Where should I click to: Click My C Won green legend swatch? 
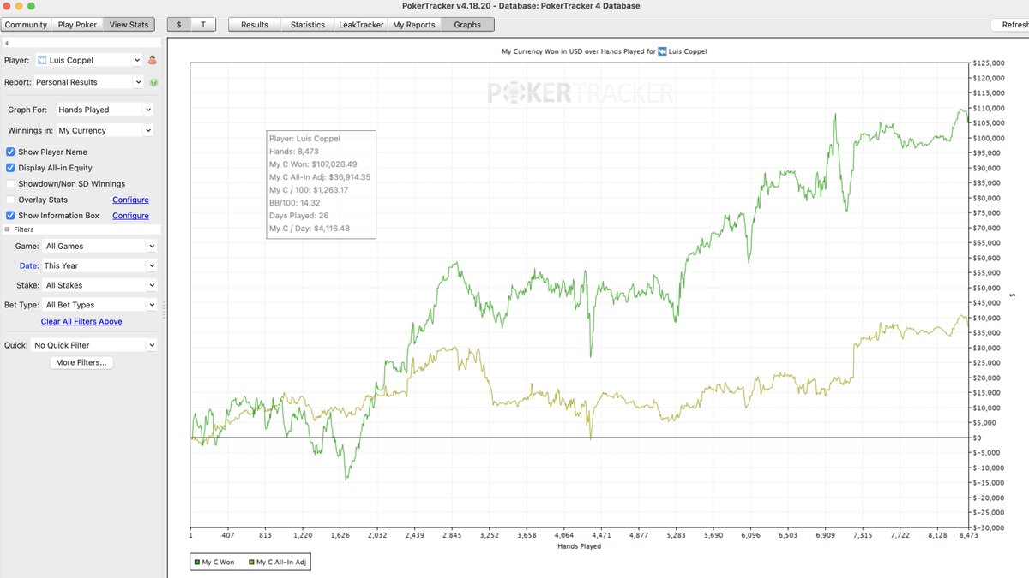pos(196,563)
